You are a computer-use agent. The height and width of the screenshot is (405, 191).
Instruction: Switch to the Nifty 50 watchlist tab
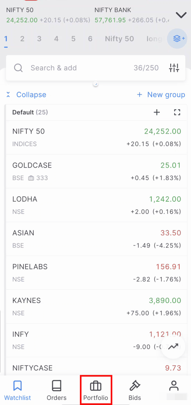[119, 39]
